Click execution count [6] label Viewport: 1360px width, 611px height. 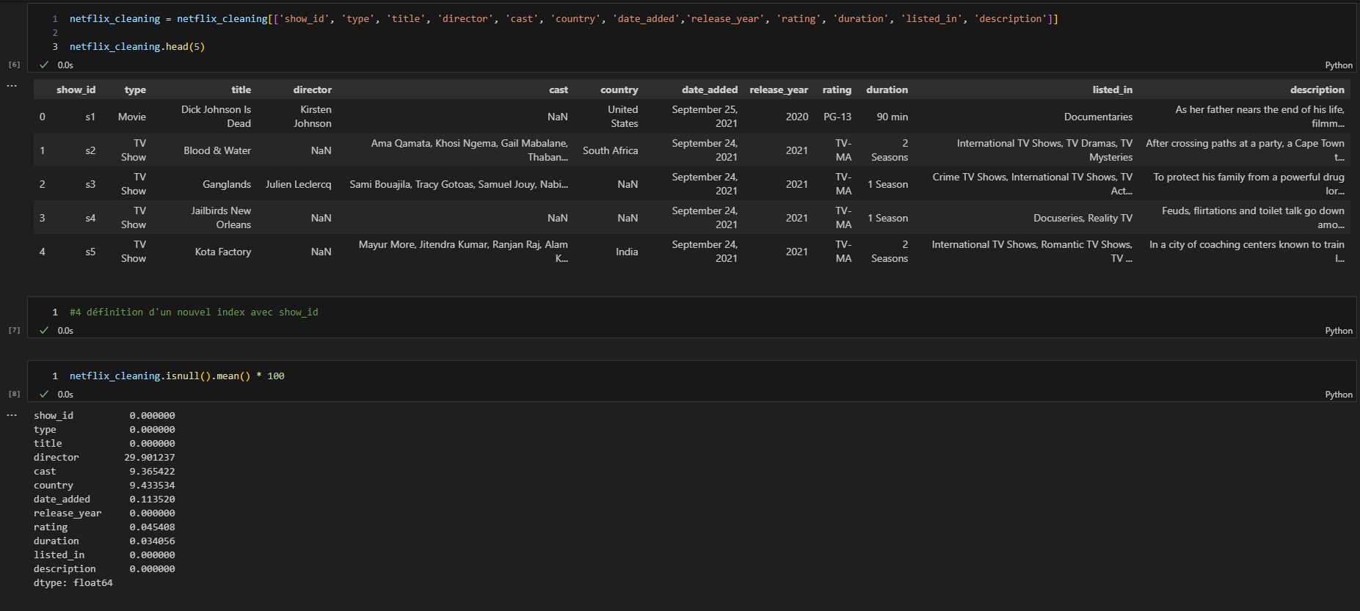[14, 65]
